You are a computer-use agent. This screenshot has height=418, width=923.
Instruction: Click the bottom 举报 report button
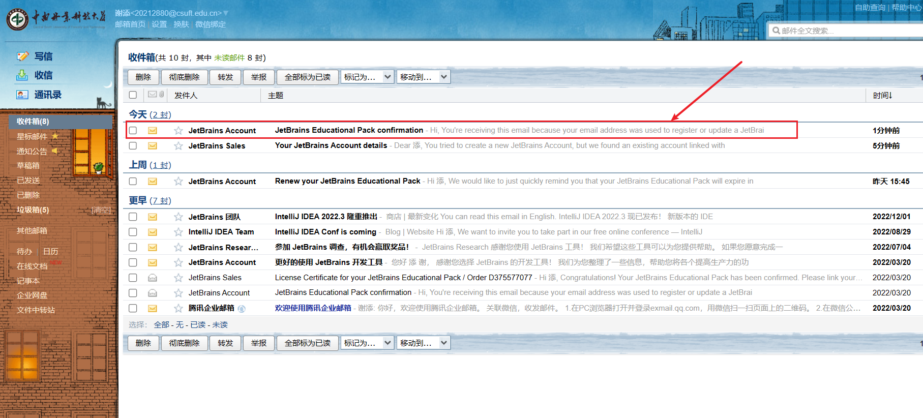(x=259, y=343)
